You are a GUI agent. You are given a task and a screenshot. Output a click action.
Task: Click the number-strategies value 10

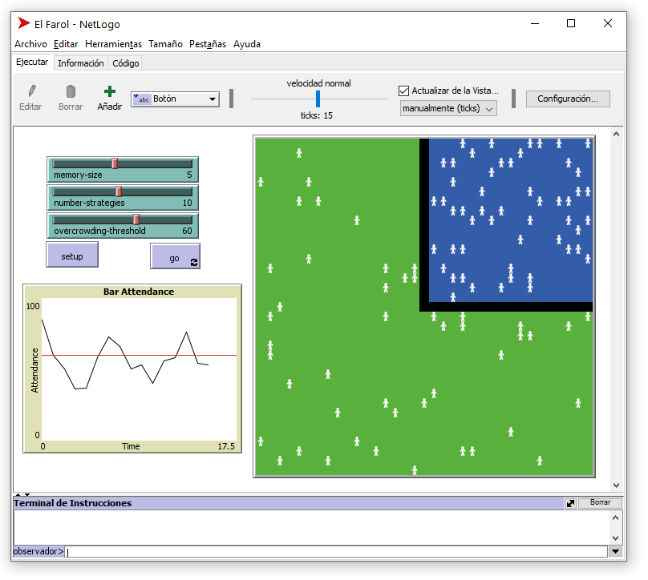pos(187,203)
